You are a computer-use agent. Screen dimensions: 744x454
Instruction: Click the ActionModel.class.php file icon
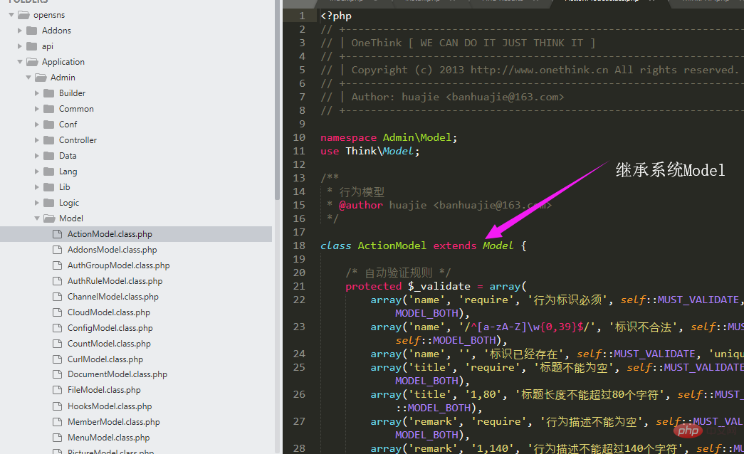click(x=57, y=234)
